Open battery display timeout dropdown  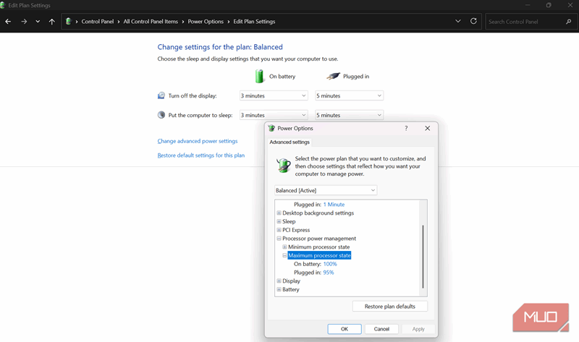tap(274, 95)
